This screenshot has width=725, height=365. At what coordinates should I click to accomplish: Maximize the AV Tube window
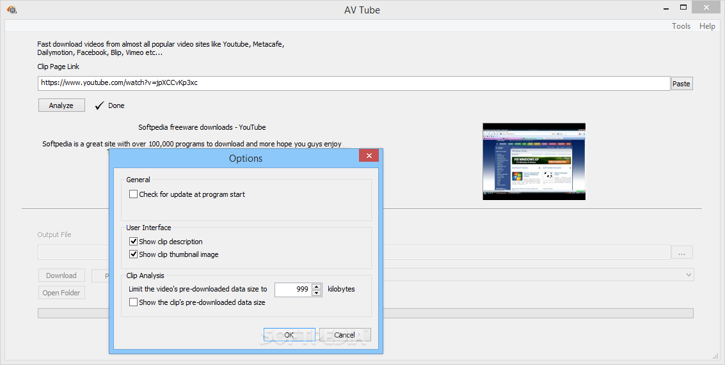click(x=683, y=8)
